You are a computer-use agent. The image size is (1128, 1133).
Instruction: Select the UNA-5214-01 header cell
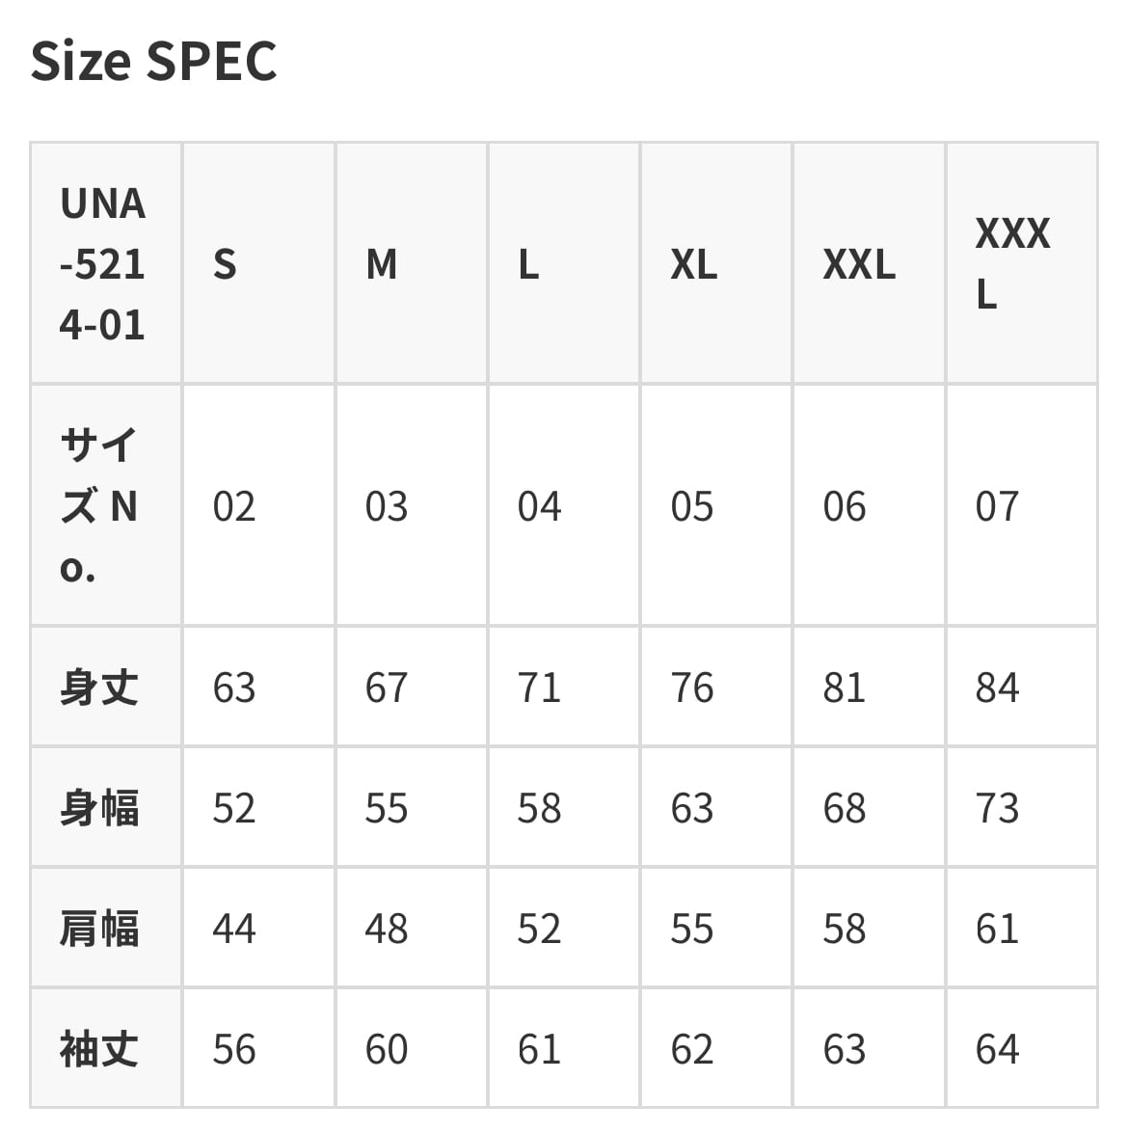pos(102,264)
